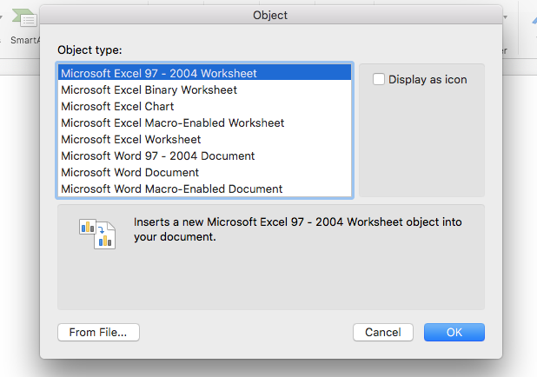Choose Microsoft Excel Chart object type

tap(204, 107)
